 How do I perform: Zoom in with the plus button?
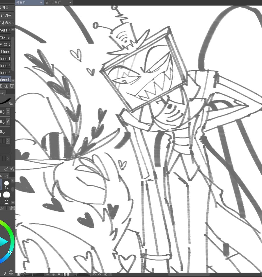click(x=54, y=274)
